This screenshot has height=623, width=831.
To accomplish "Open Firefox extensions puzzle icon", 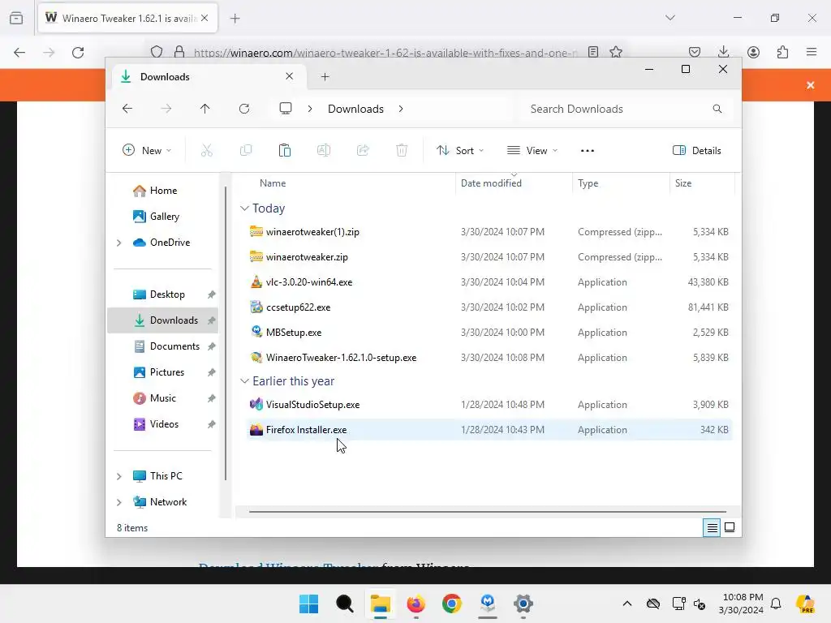I will click(x=782, y=52).
